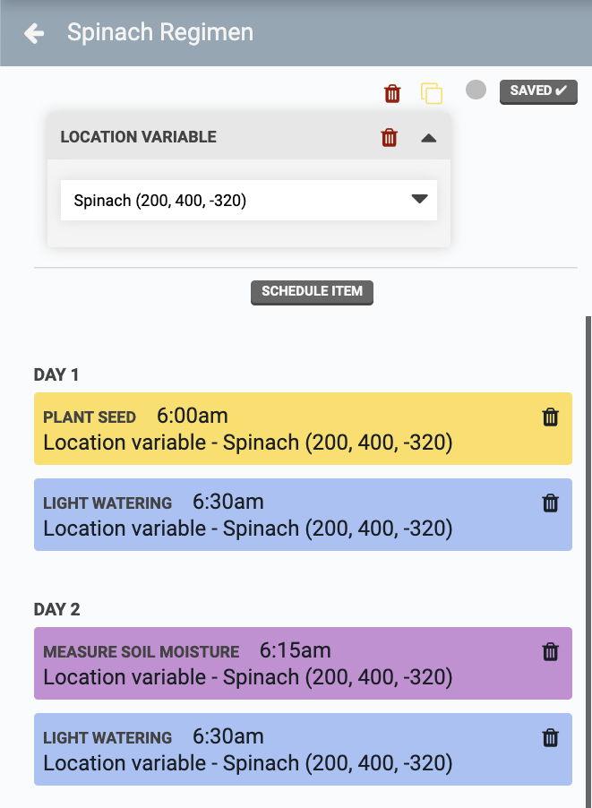The image size is (592, 808).
Task: Edit the Spinach Regimen title
Action: [160, 33]
